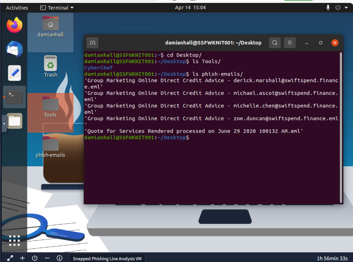Click the dock side panel handle
This screenshot has width=353, height=262.
(4, 124)
